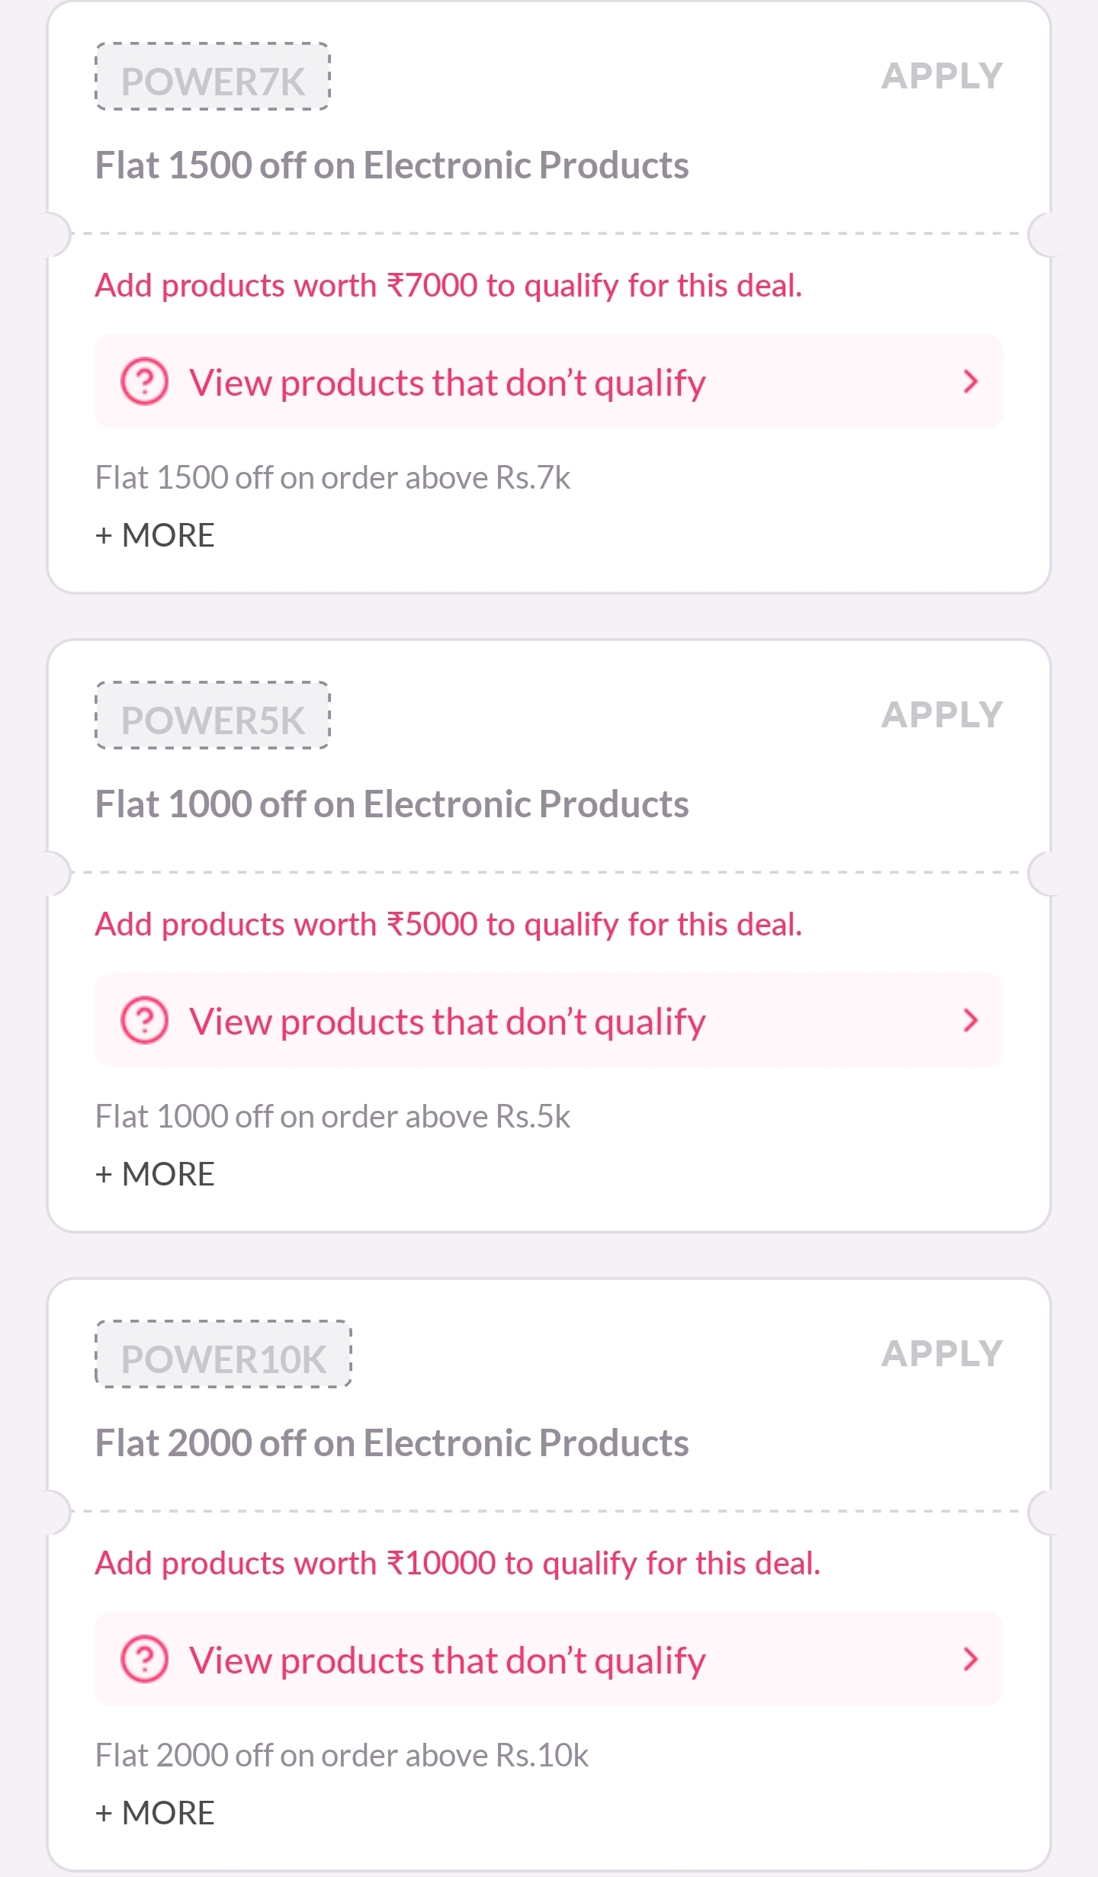Viewport: 1098px width, 1877px height.
Task: Click chevron arrow in POWER7K qualify row
Action: point(970,381)
